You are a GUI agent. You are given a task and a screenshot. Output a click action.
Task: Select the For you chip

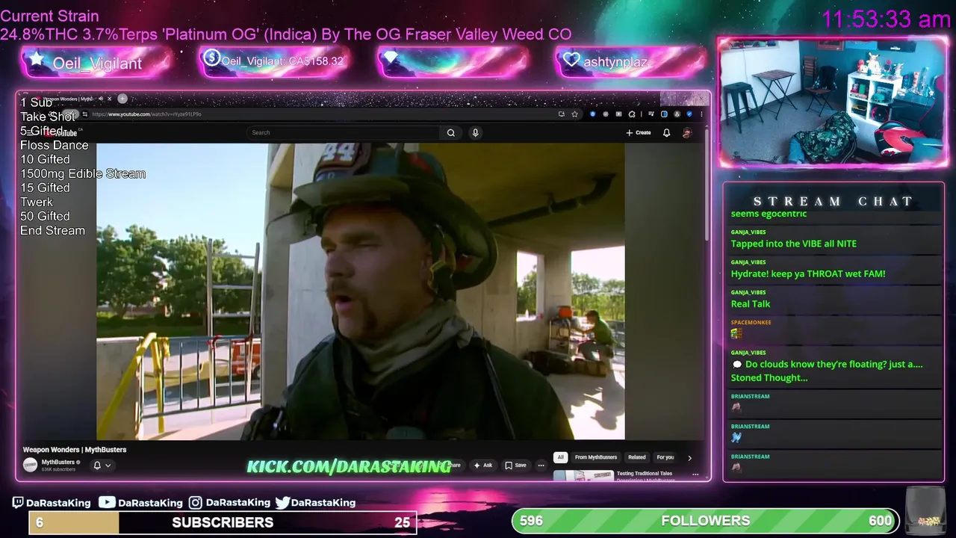[x=665, y=457]
